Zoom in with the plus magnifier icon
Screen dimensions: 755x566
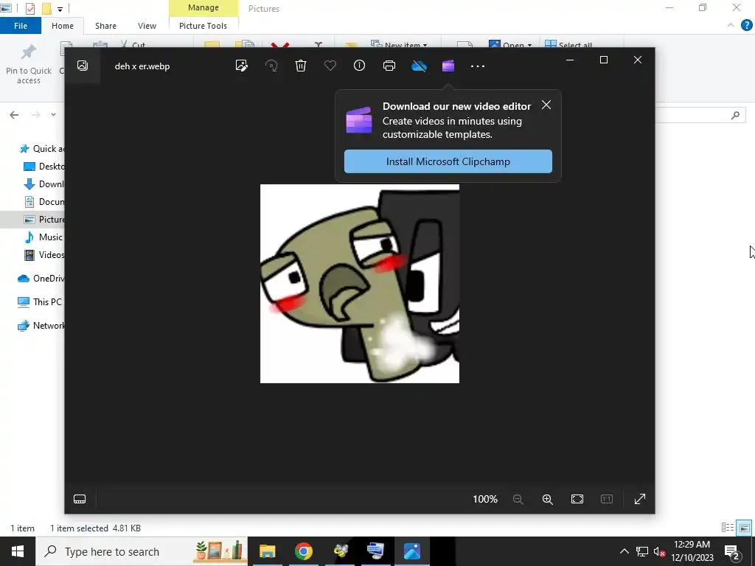tap(548, 499)
